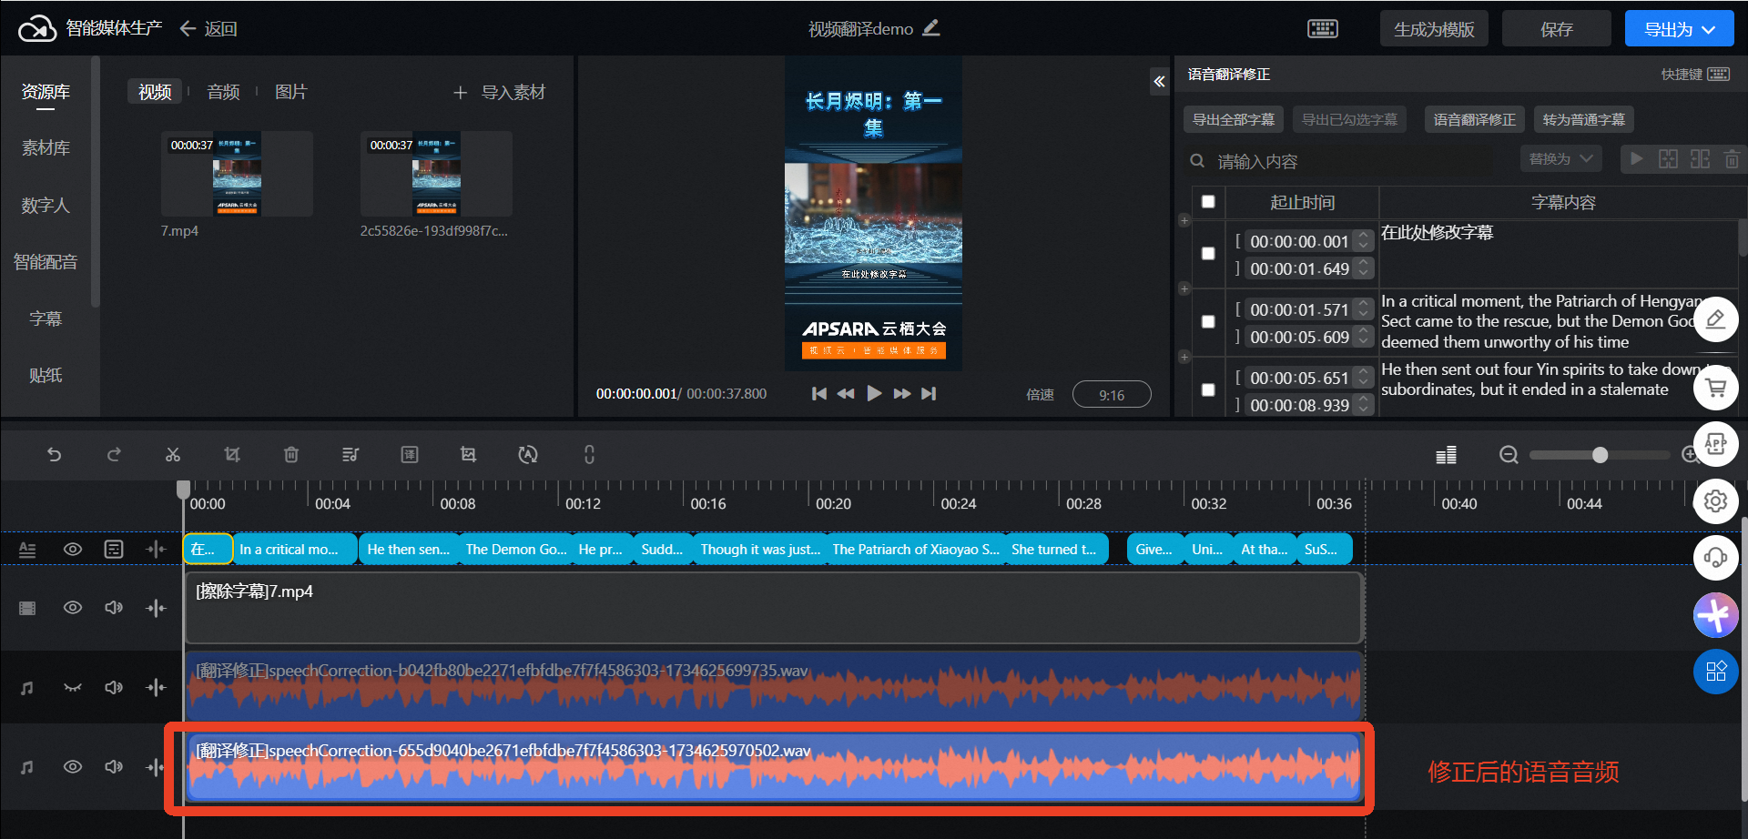Image resolution: width=1748 pixels, height=839 pixels.
Task: Switch to the 音频 media tab
Action: point(223,92)
